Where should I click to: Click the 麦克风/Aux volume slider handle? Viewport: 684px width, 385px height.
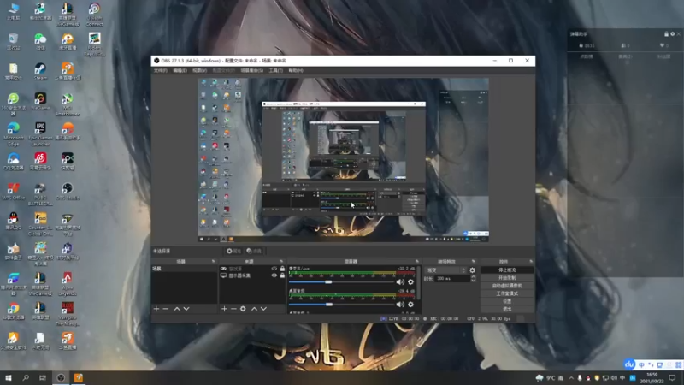328,282
